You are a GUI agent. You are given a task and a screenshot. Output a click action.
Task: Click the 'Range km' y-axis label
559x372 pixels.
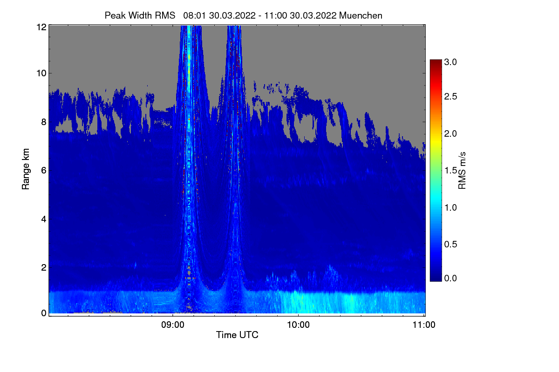25,170
